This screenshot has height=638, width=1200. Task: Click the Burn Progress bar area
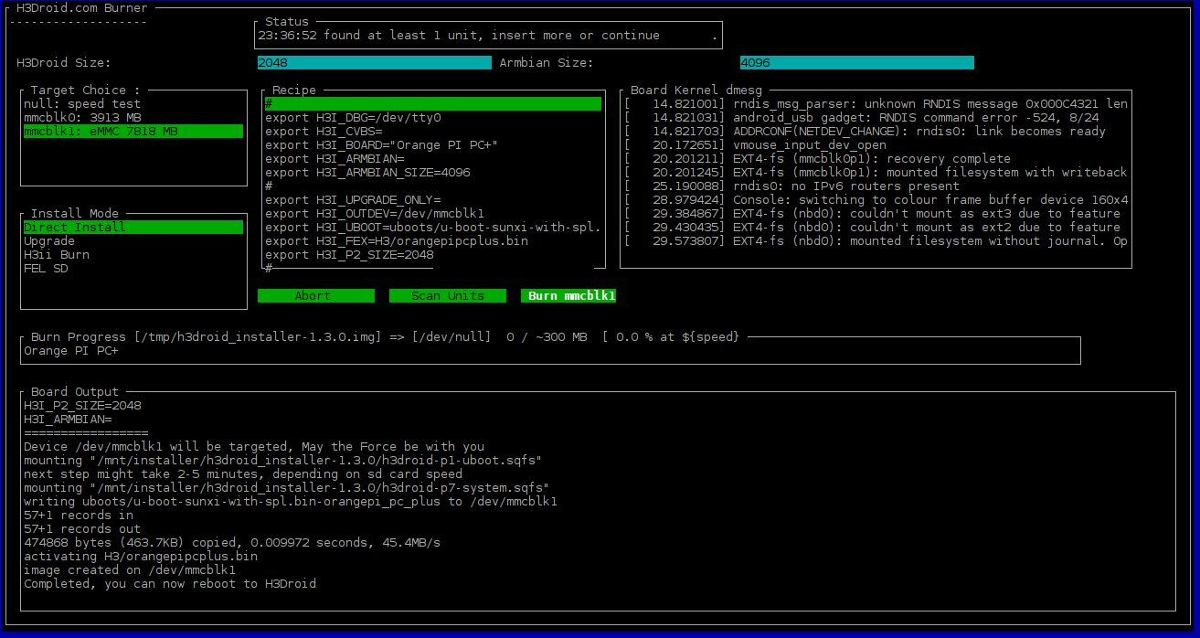550,351
